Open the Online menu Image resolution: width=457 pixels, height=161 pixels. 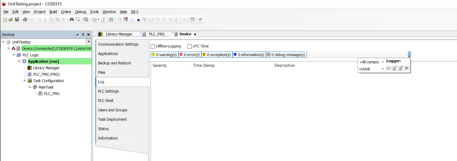66,12
